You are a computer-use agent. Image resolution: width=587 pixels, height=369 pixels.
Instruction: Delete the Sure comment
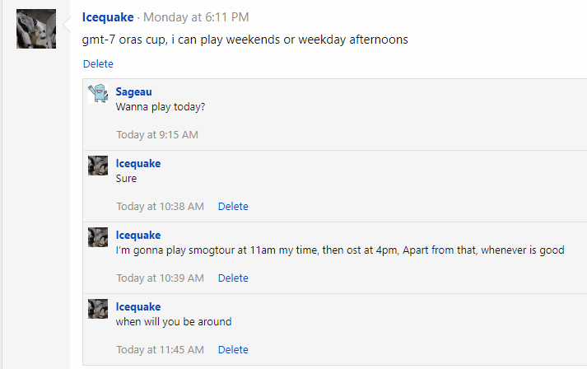[233, 206]
